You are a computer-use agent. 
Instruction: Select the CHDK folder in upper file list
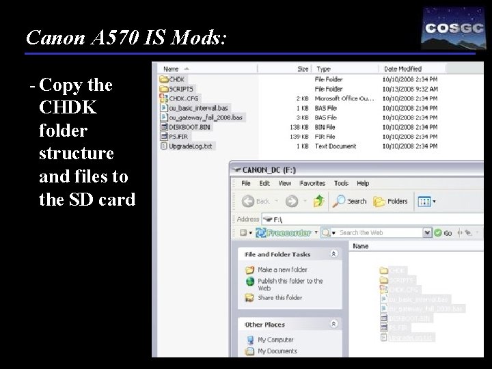[172, 79]
